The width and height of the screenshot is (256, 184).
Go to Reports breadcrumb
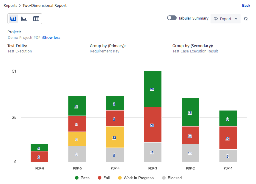pos(10,6)
